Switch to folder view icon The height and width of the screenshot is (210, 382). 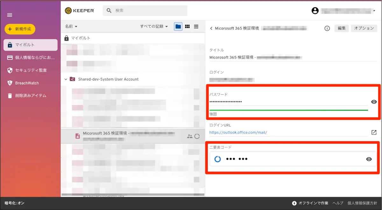pyautogui.click(x=178, y=26)
